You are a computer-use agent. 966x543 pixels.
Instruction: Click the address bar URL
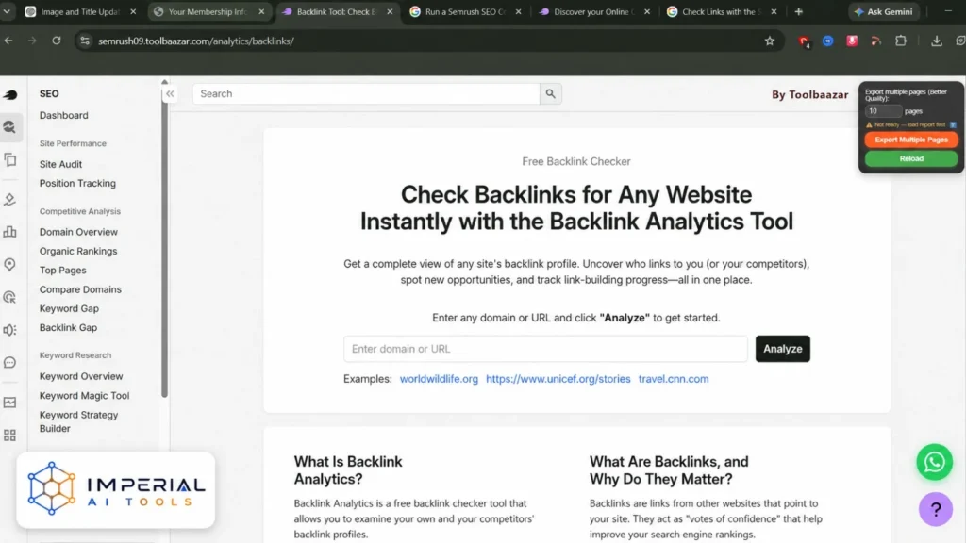click(196, 41)
